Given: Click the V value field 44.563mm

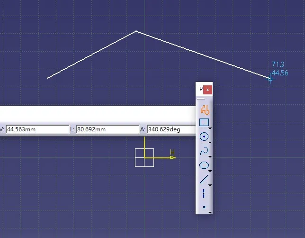Looking at the screenshot, I should 38,129.
